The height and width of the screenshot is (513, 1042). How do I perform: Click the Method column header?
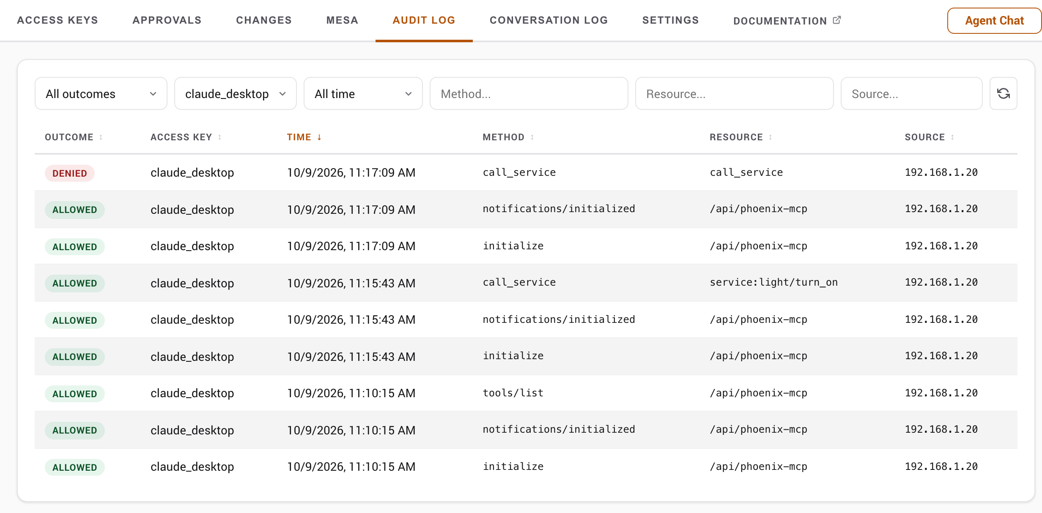[504, 137]
